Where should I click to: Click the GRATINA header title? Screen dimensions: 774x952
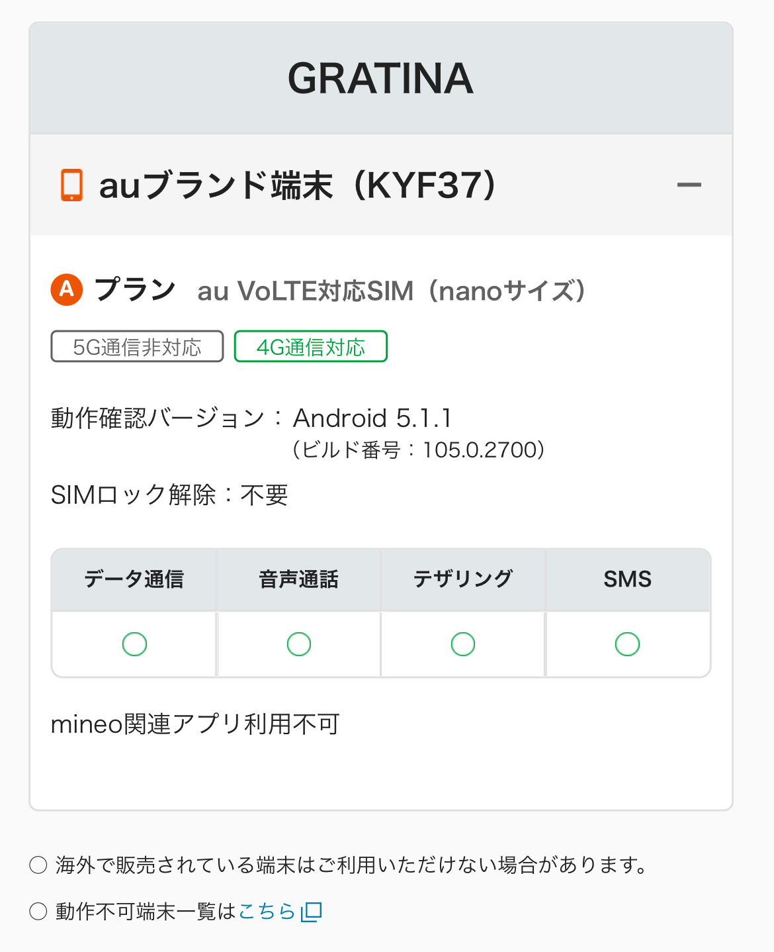(x=380, y=78)
